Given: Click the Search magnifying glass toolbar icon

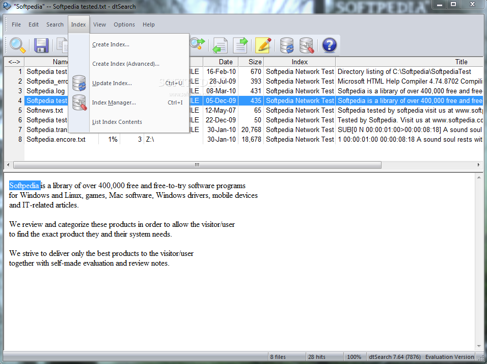Looking at the screenshot, I should 17,45.
